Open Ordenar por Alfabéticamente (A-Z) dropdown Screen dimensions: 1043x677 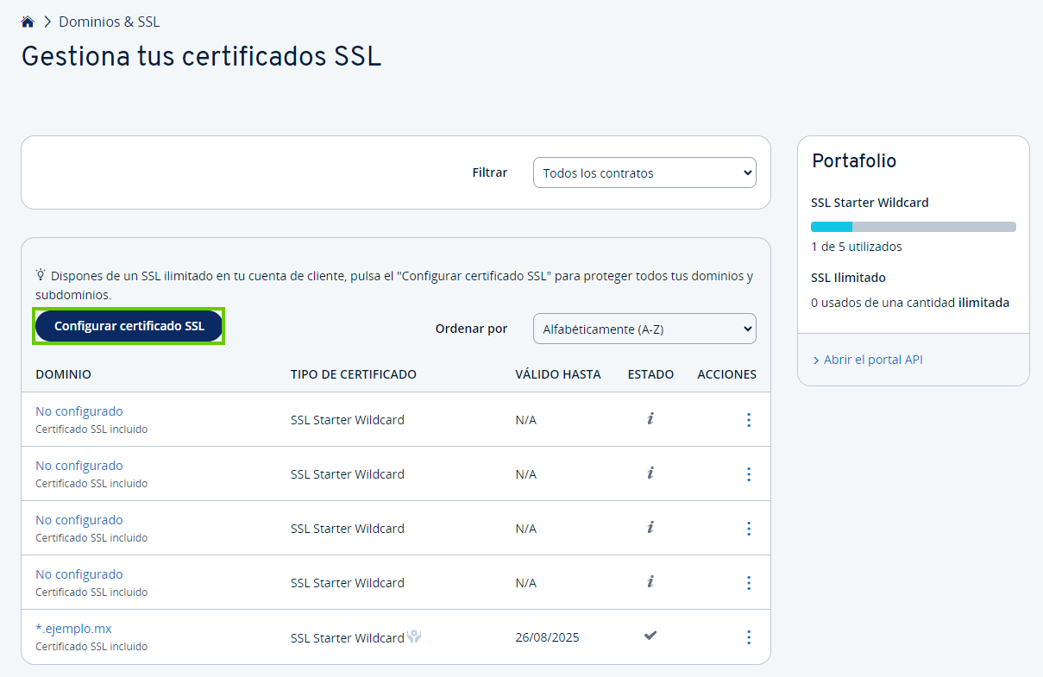click(x=644, y=329)
